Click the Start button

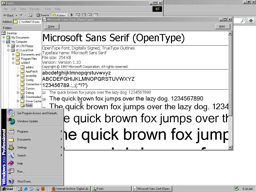[x=7, y=189]
